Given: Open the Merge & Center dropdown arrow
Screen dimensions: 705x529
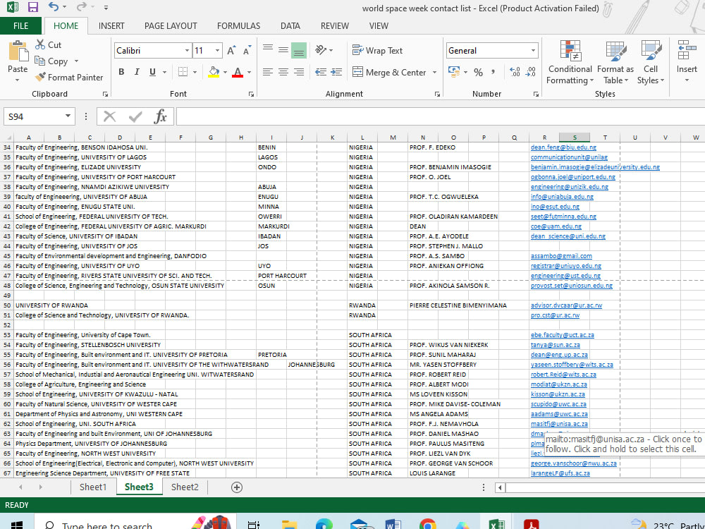Looking at the screenshot, I should click(x=434, y=73).
